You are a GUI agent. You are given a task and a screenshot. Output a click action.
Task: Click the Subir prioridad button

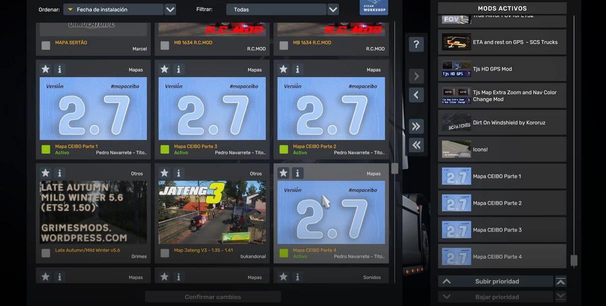click(496, 282)
